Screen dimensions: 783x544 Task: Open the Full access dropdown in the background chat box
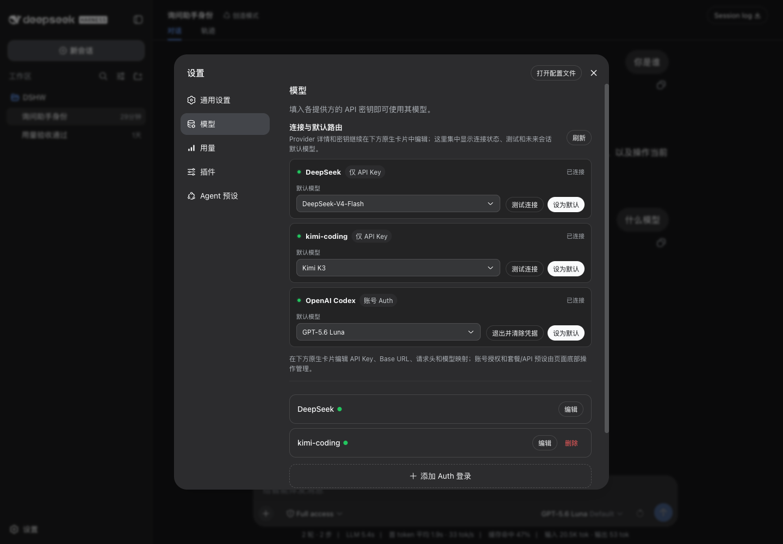click(x=314, y=514)
